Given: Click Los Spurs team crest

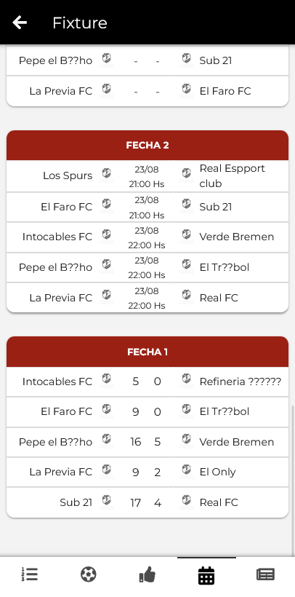Looking at the screenshot, I should click(106, 174).
